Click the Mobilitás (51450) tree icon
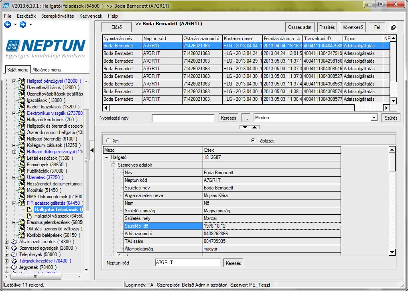This screenshot has width=408, height=291. coord(22,190)
